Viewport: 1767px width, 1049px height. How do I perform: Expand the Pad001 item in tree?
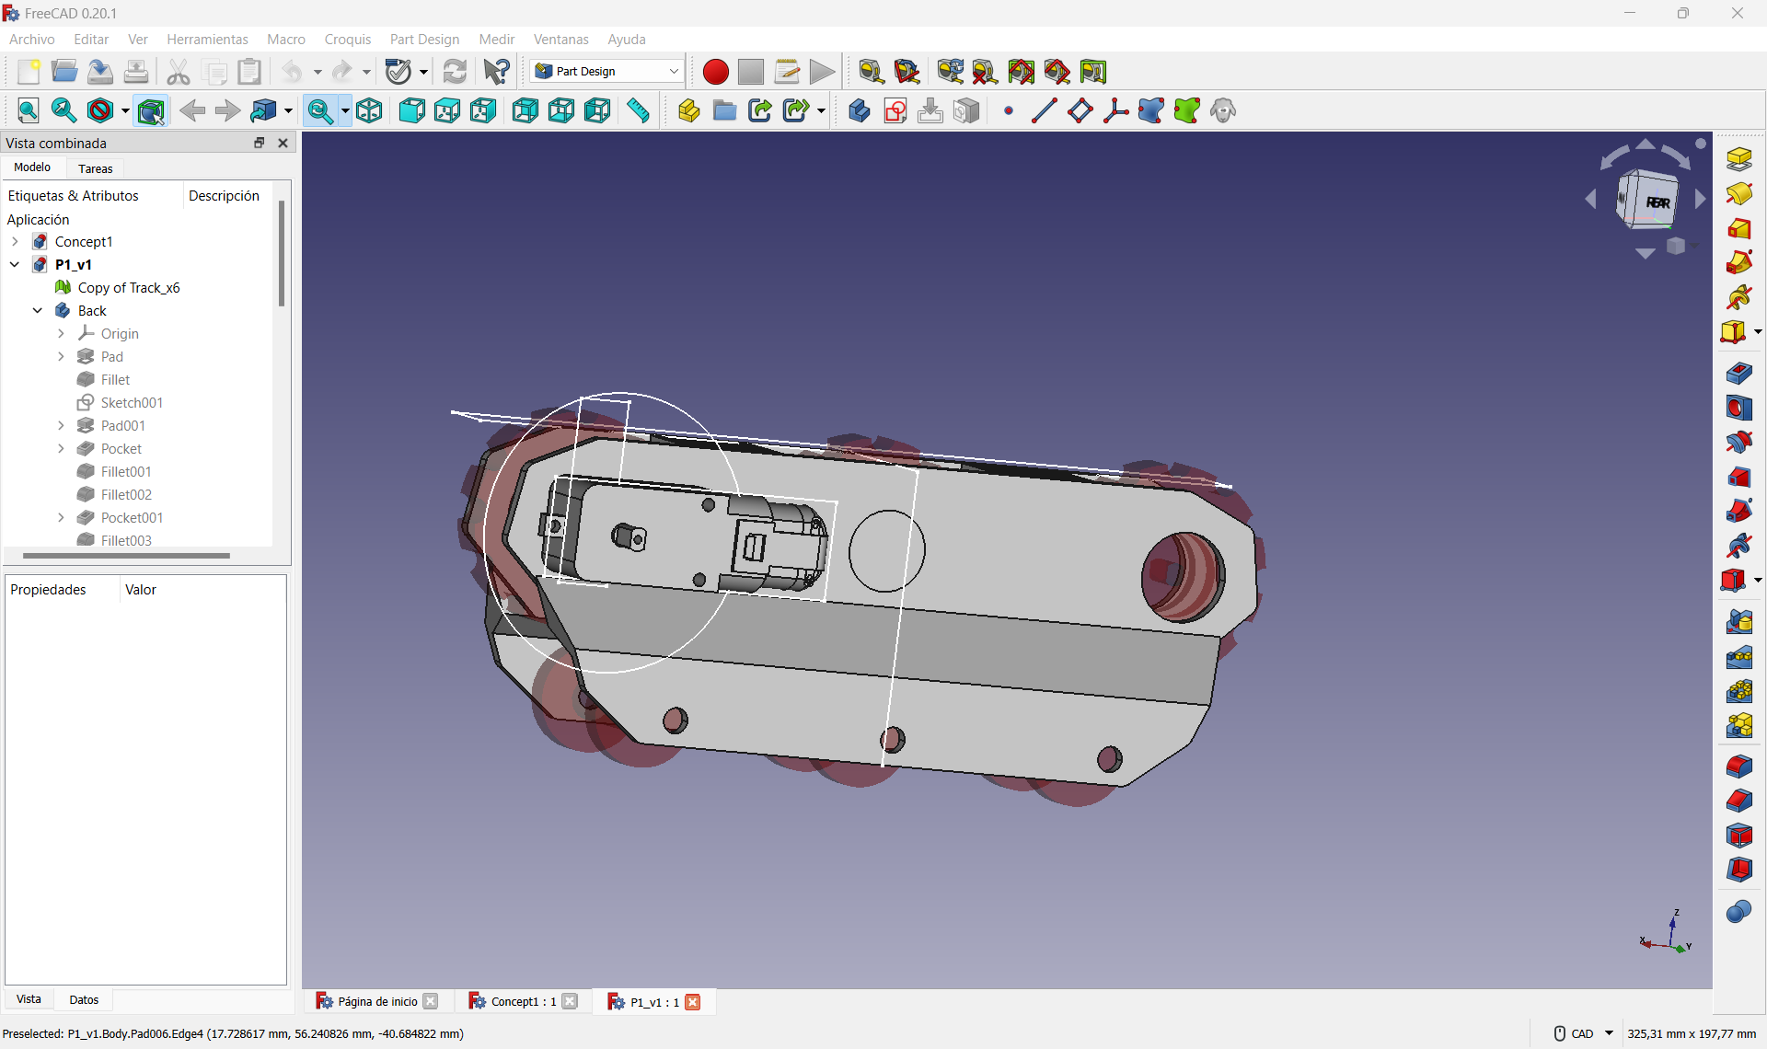coord(63,424)
